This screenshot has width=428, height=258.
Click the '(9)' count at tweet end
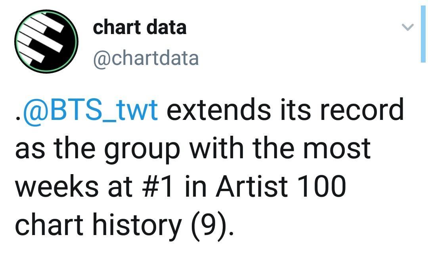point(209,226)
